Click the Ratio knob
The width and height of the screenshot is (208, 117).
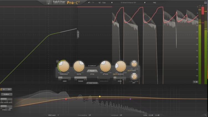[x=79, y=66]
